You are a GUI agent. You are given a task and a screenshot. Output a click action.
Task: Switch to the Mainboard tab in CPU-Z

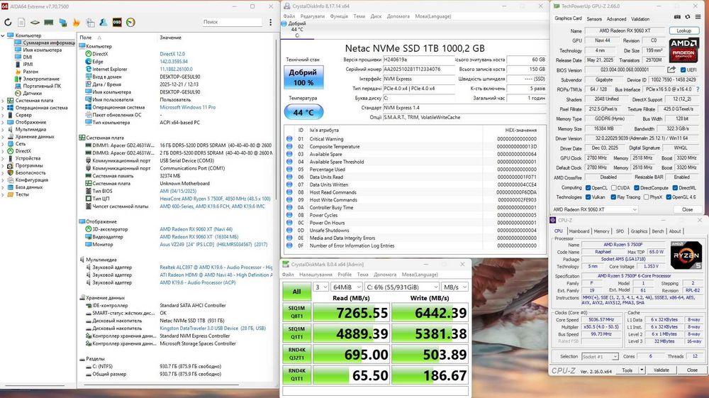(x=579, y=231)
